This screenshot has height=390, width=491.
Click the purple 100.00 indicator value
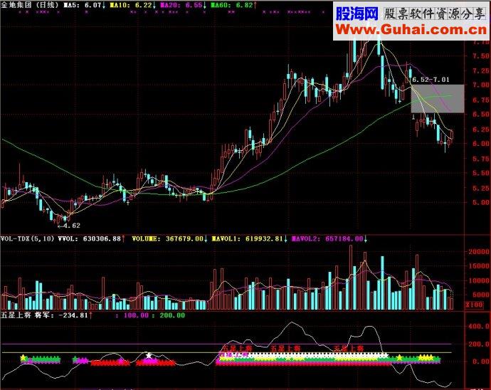pos(136,315)
